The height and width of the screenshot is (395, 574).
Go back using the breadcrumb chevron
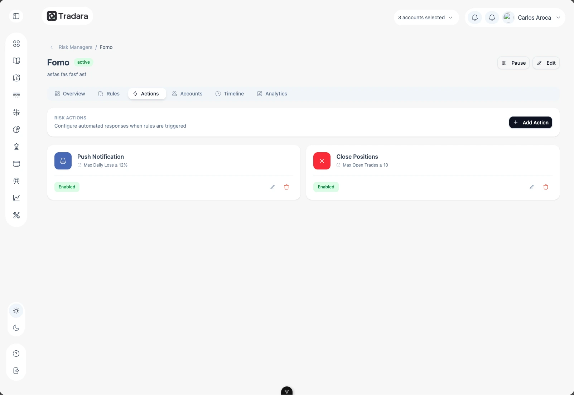[52, 47]
